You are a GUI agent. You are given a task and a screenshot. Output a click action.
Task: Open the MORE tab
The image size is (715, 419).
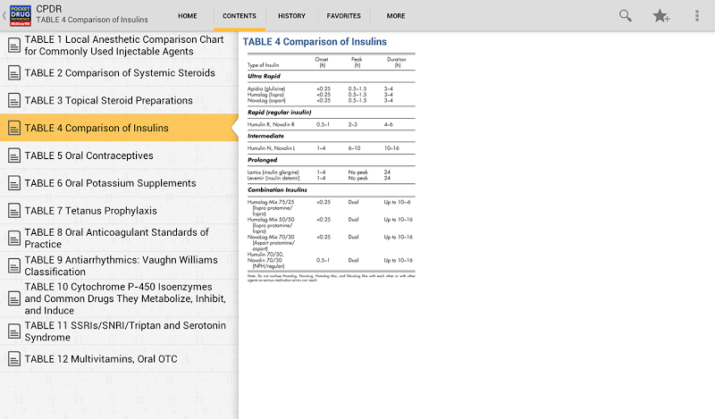click(x=396, y=16)
